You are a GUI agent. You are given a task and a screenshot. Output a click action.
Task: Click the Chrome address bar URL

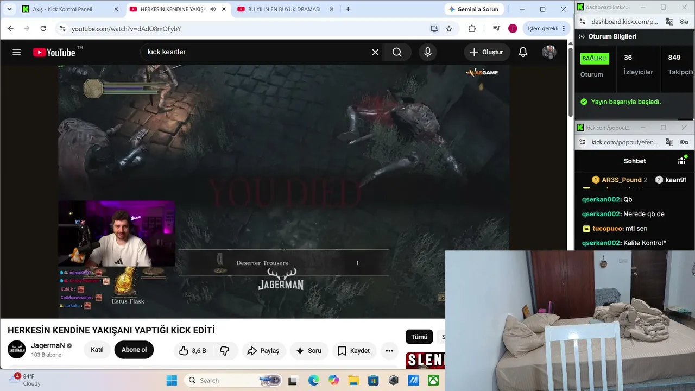(x=126, y=29)
